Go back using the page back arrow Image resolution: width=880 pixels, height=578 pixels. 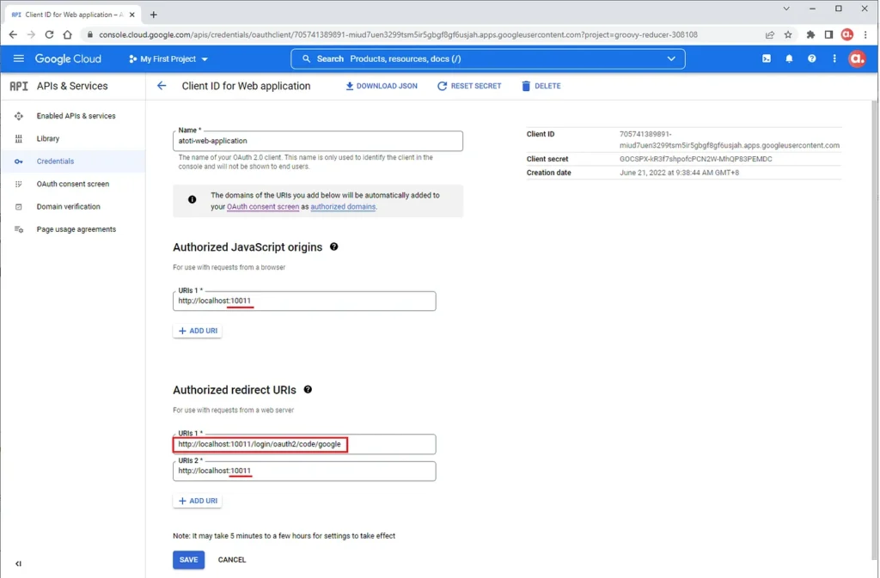point(162,86)
